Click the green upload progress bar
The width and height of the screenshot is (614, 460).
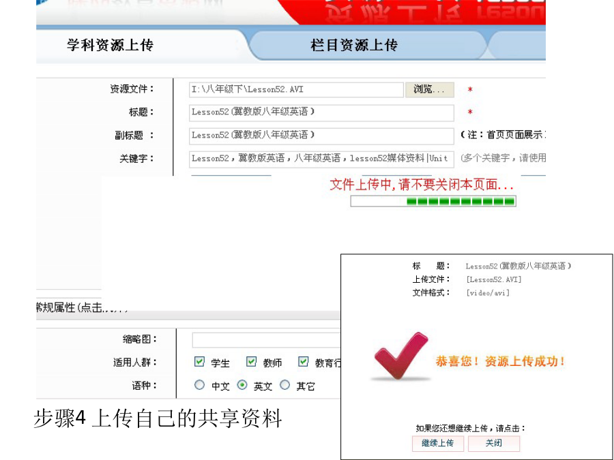pyautogui.click(x=433, y=202)
